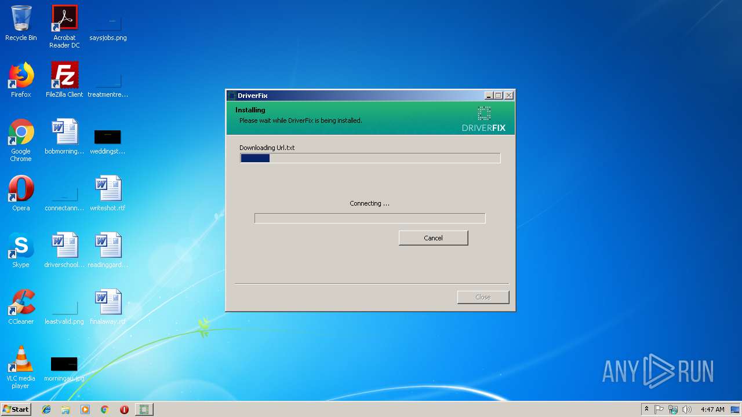The height and width of the screenshot is (417, 742).
Task: Click the Downloading Url.txt progress bar
Action: click(x=370, y=158)
